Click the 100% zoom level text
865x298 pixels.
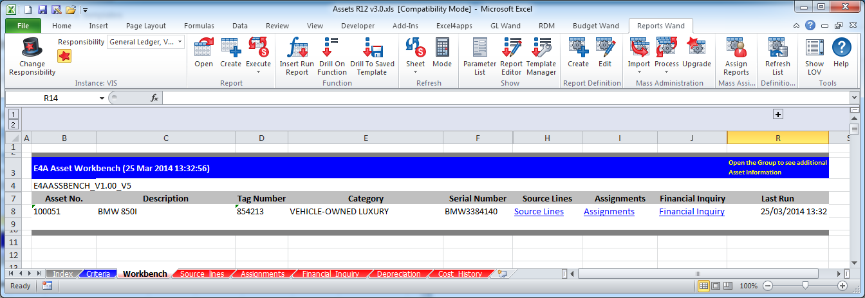[x=749, y=286]
